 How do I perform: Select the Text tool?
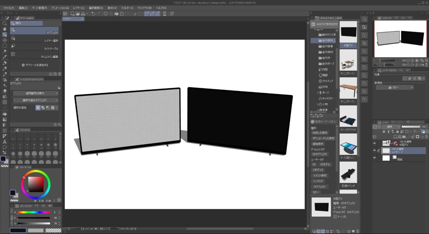click(5, 142)
